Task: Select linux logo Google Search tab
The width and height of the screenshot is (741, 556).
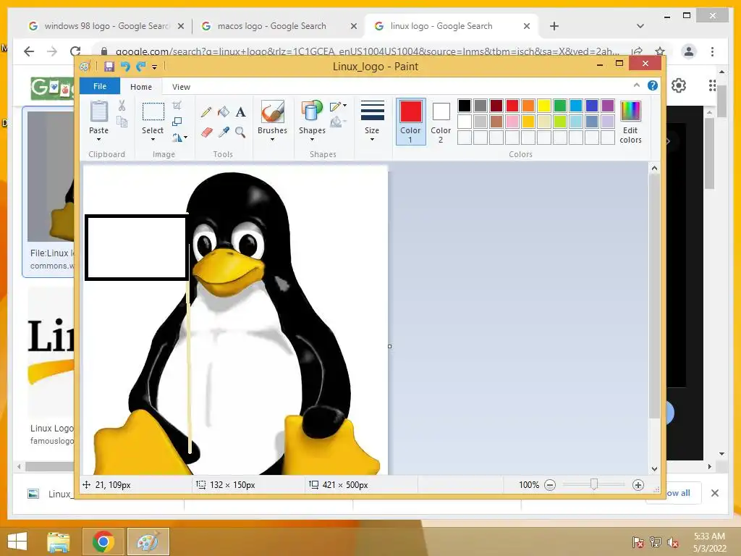Action: point(452,26)
